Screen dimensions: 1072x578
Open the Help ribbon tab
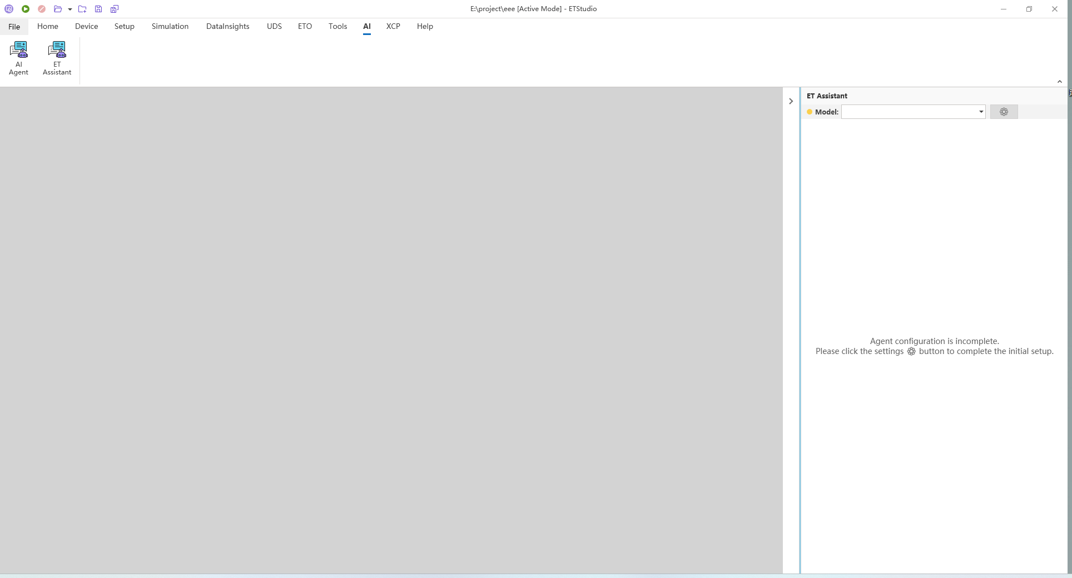pos(425,26)
